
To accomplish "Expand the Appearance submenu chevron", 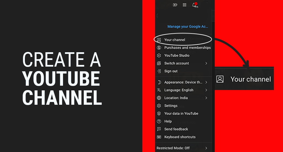I will (x=206, y=82).
